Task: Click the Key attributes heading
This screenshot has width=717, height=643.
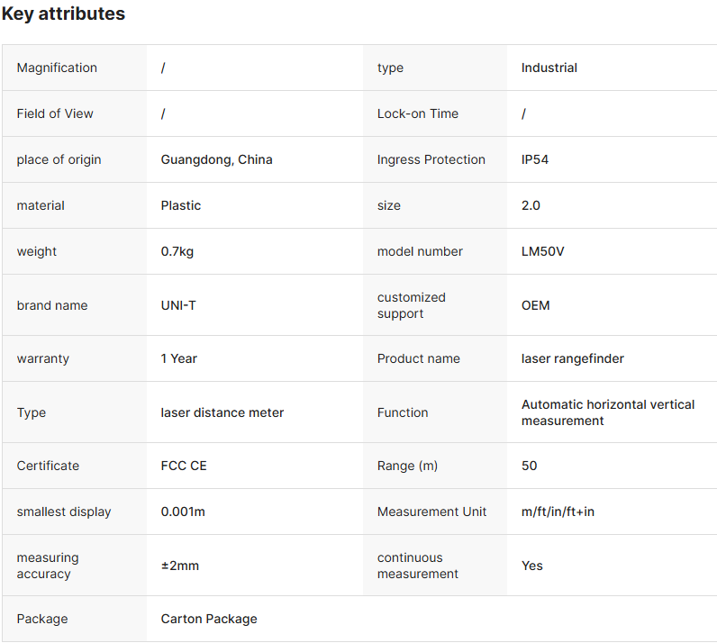Action: point(64,14)
